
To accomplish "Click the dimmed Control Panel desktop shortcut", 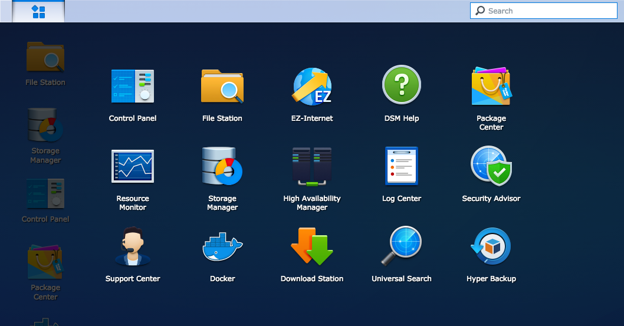I will coord(45,201).
